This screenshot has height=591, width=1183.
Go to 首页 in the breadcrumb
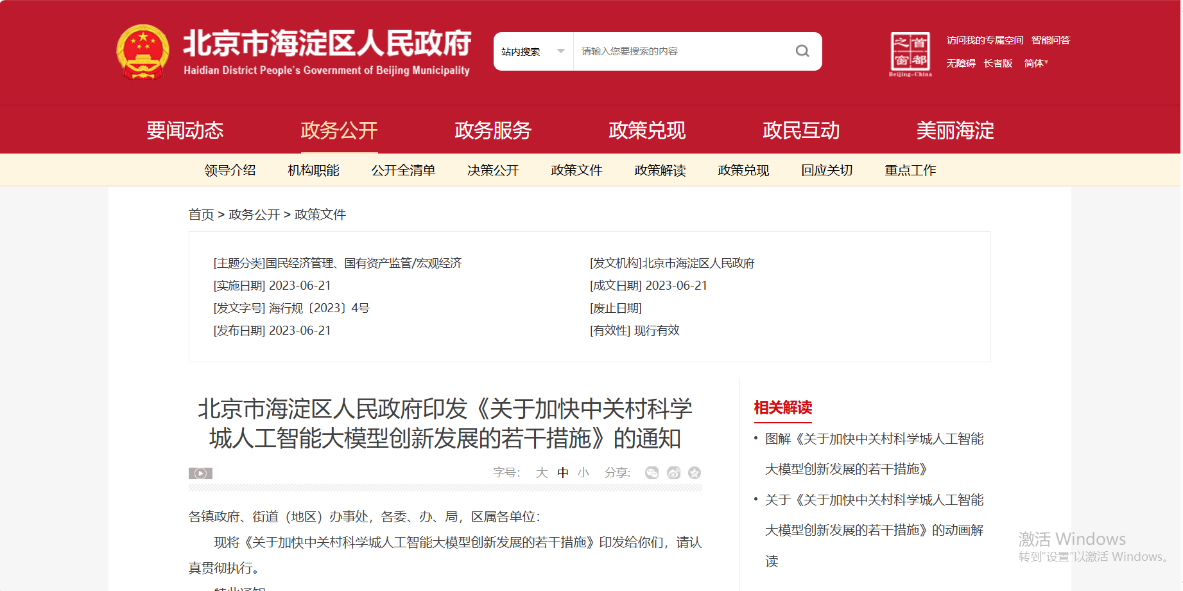201,215
